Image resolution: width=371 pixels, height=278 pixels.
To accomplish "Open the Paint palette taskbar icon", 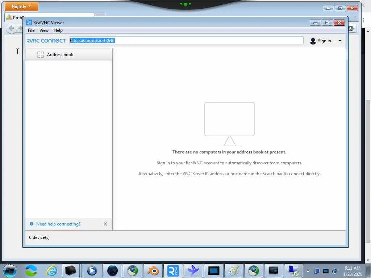I will pos(234,271).
